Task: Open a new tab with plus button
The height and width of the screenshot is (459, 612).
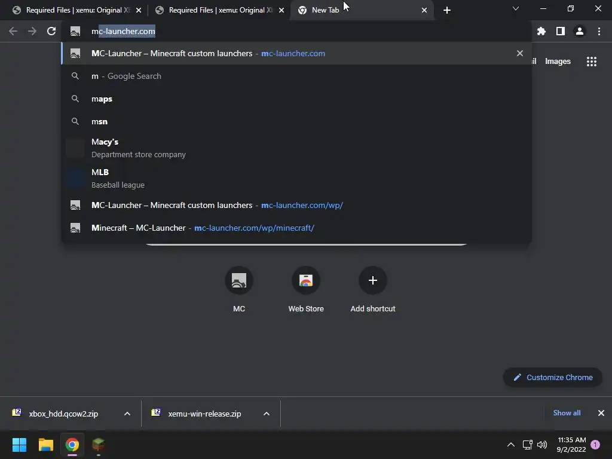Action: 447,10
